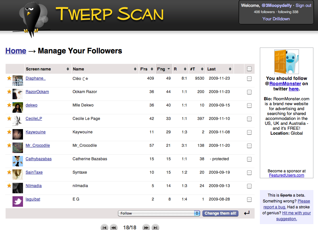
Task: Open Your Drilldown link
Action: [x=276, y=19]
